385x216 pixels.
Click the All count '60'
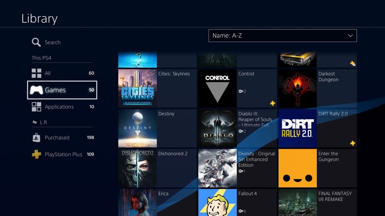point(91,73)
